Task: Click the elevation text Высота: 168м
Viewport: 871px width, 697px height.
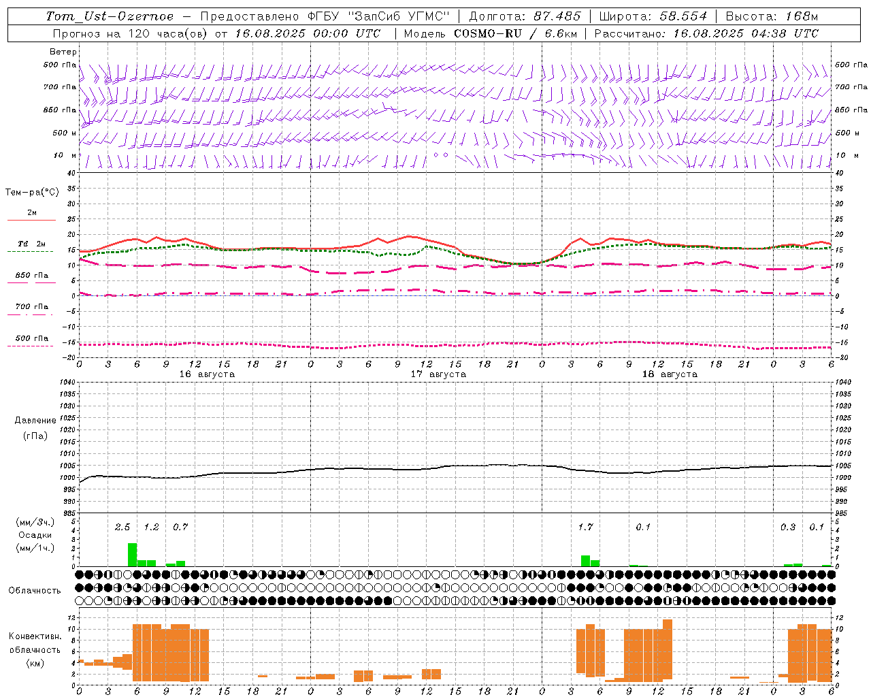Action: pyautogui.click(x=772, y=16)
